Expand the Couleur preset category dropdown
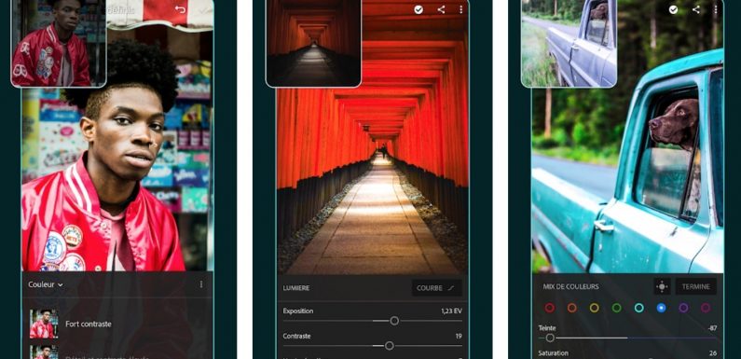The image size is (741, 359). (x=46, y=284)
